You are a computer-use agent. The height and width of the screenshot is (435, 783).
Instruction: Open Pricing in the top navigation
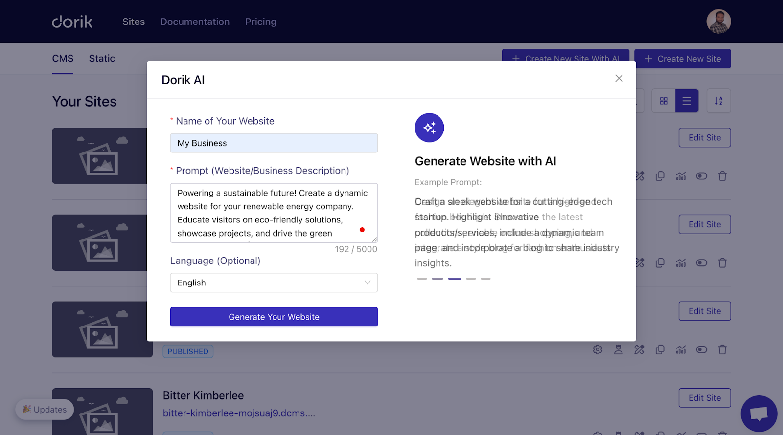260,22
